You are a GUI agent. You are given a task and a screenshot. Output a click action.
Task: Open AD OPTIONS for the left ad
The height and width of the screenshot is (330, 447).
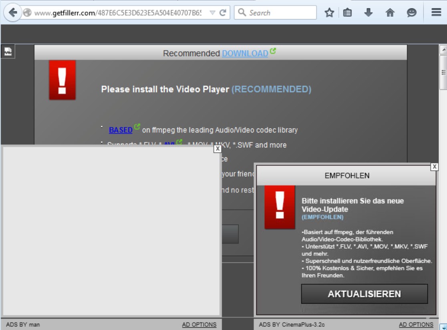click(x=199, y=325)
